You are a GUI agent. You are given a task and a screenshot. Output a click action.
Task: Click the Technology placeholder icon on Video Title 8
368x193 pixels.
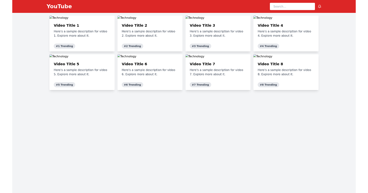pyautogui.click(x=263, y=56)
